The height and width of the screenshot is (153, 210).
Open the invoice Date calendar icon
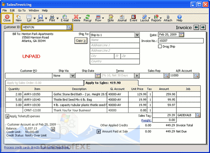[181, 34]
